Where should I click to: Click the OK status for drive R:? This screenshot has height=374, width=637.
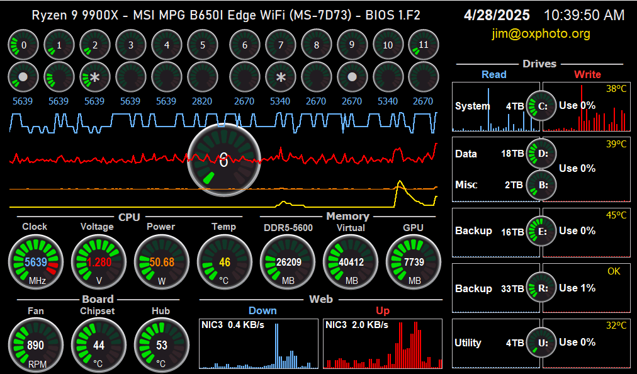[x=614, y=271]
